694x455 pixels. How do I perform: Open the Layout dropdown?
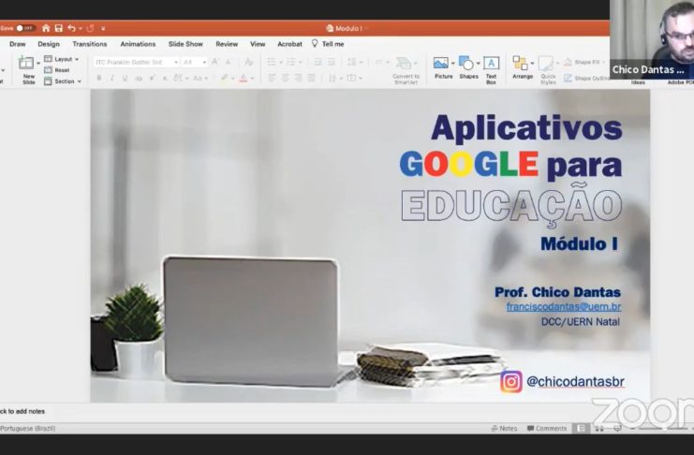coord(62,59)
